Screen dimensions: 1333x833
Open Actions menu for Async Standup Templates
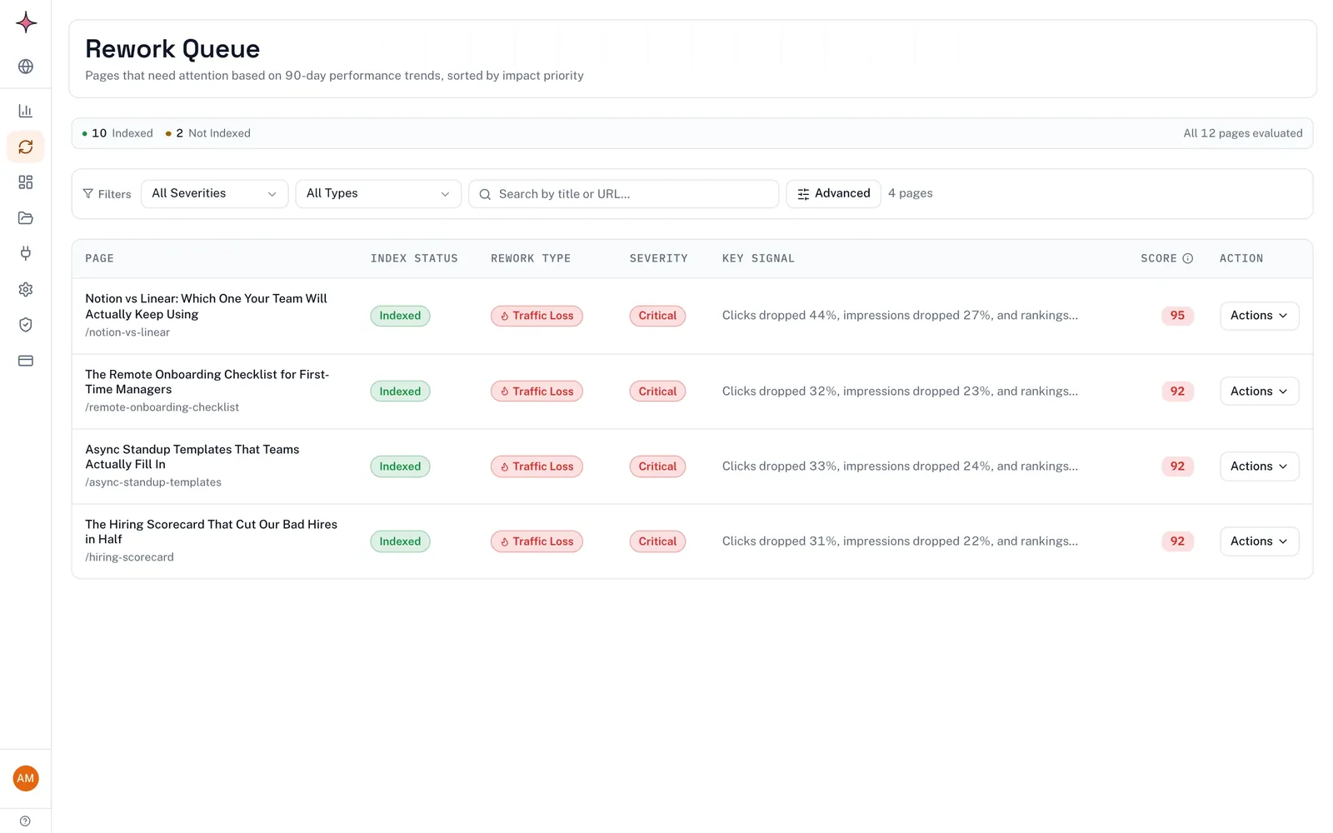tap(1259, 466)
